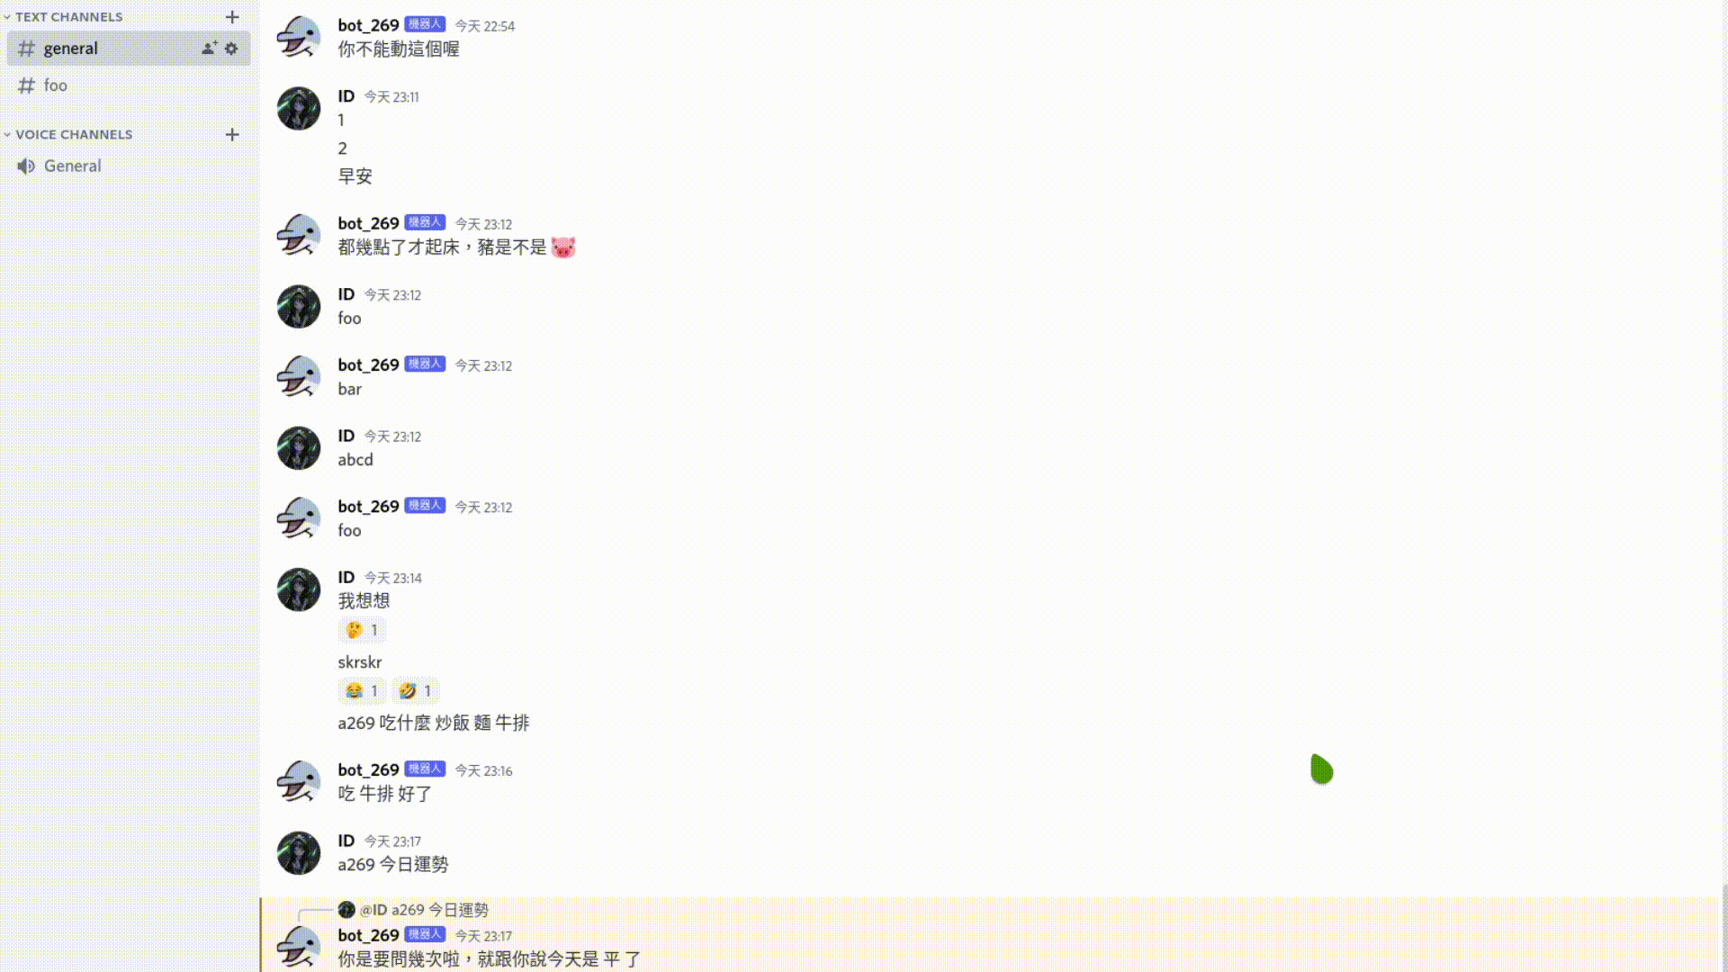Image resolution: width=1728 pixels, height=972 pixels.
Task: Click the chat scrollbar thumb at bottom right
Action: [1724, 927]
